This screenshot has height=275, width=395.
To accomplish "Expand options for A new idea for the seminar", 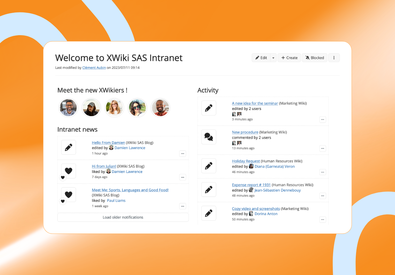I will point(323,119).
